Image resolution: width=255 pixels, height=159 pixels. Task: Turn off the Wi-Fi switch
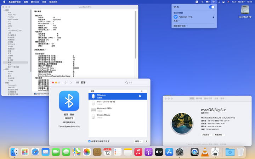point(211,7)
